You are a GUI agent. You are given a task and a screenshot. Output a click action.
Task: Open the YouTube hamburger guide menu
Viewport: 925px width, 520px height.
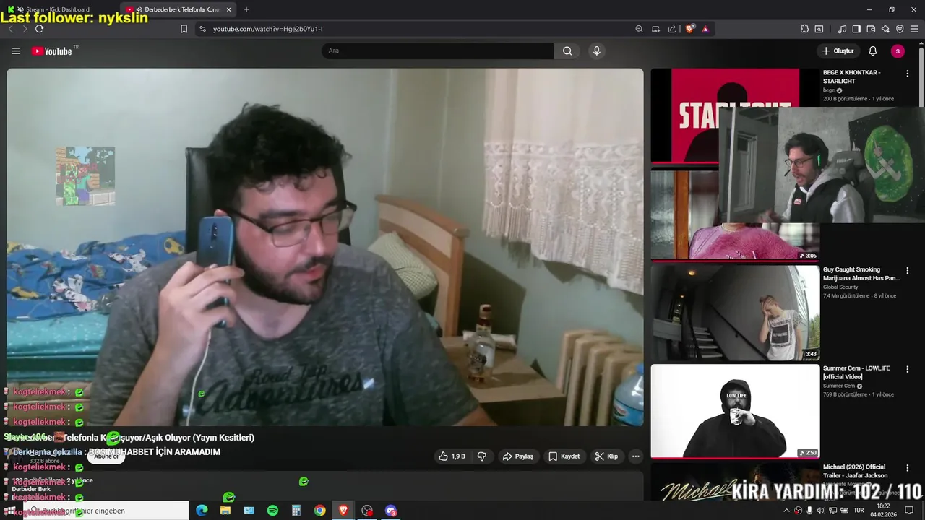[15, 51]
